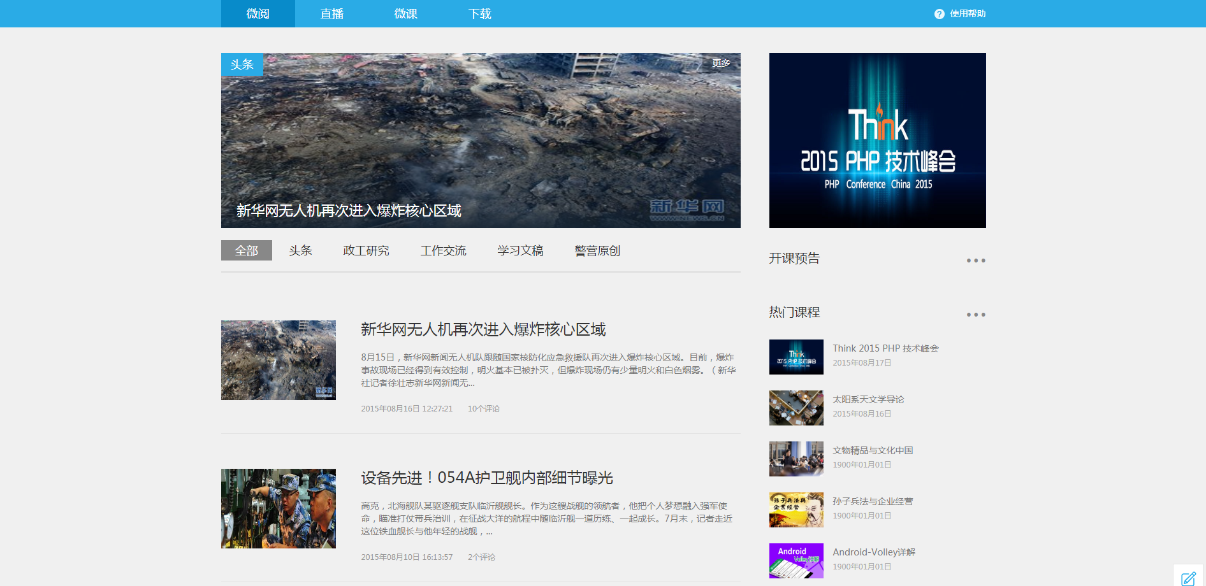Click the 使用帮助 link
The height and width of the screenshot is (586, 1206).
click(x=968, y=14)
